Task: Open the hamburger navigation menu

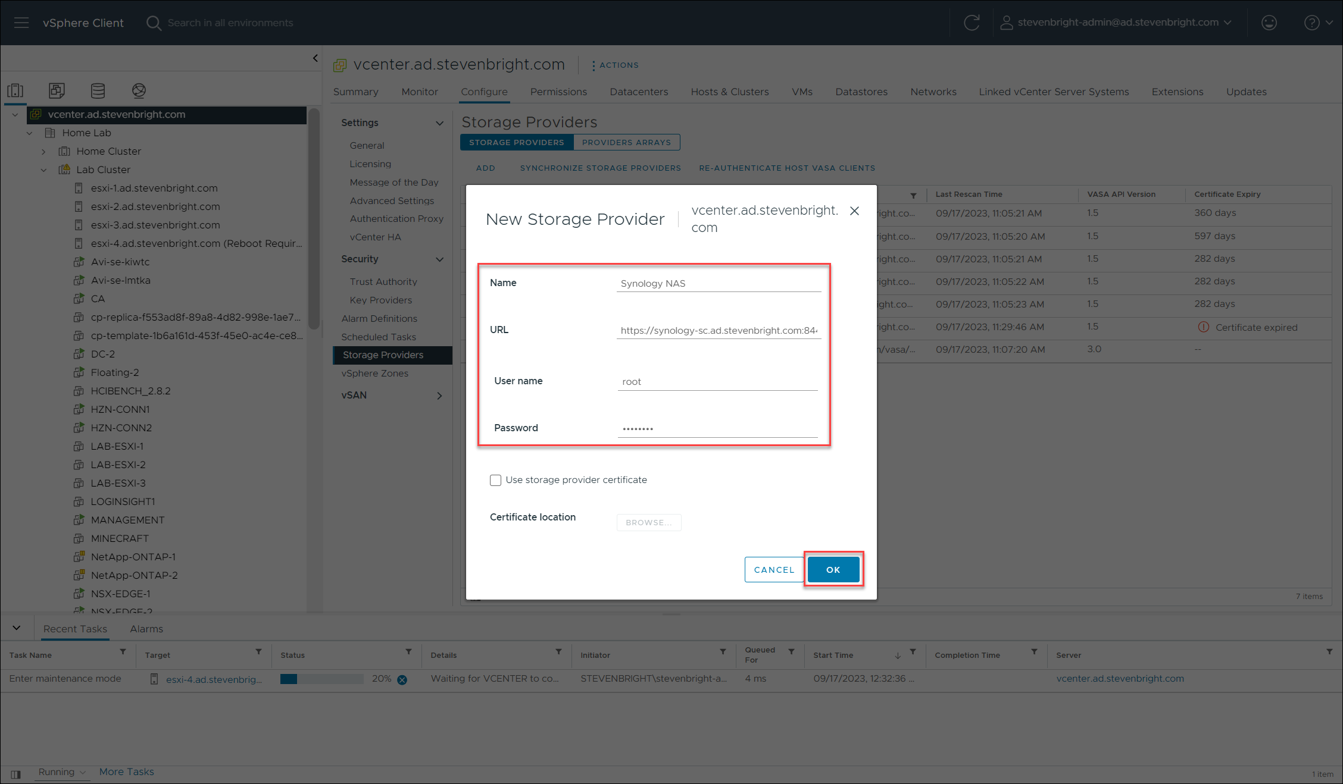Action: pos(21,23)
